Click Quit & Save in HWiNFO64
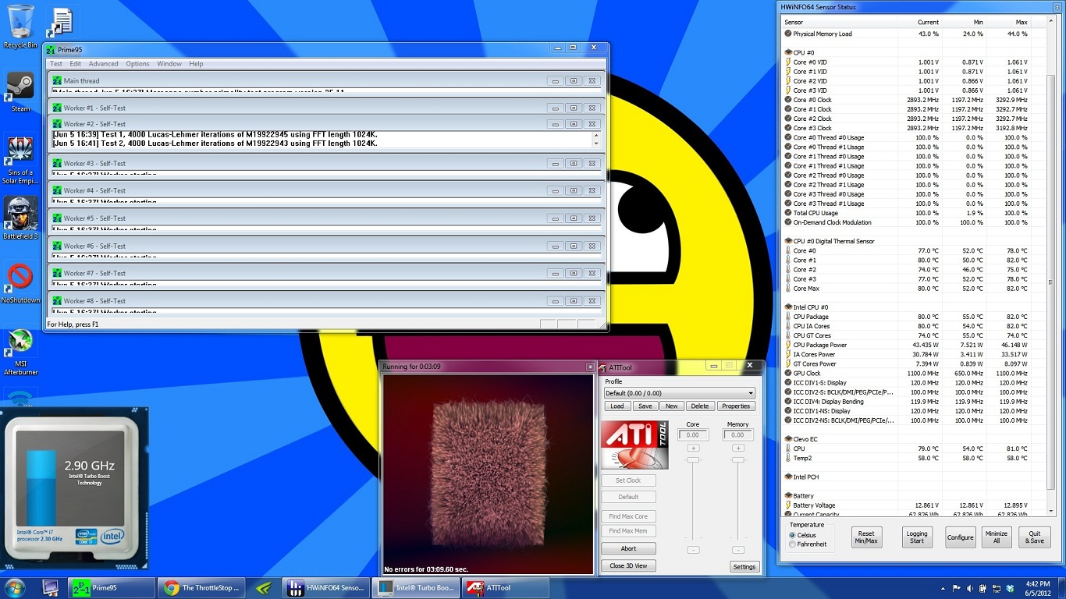Viewport: 1066px width, 599px height. (1035, 537)
